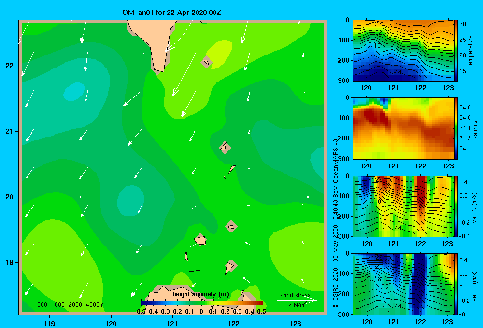Screen dimensions: 483x328
Task: Open the salinity depth section panel
Action: coord(403,129)
